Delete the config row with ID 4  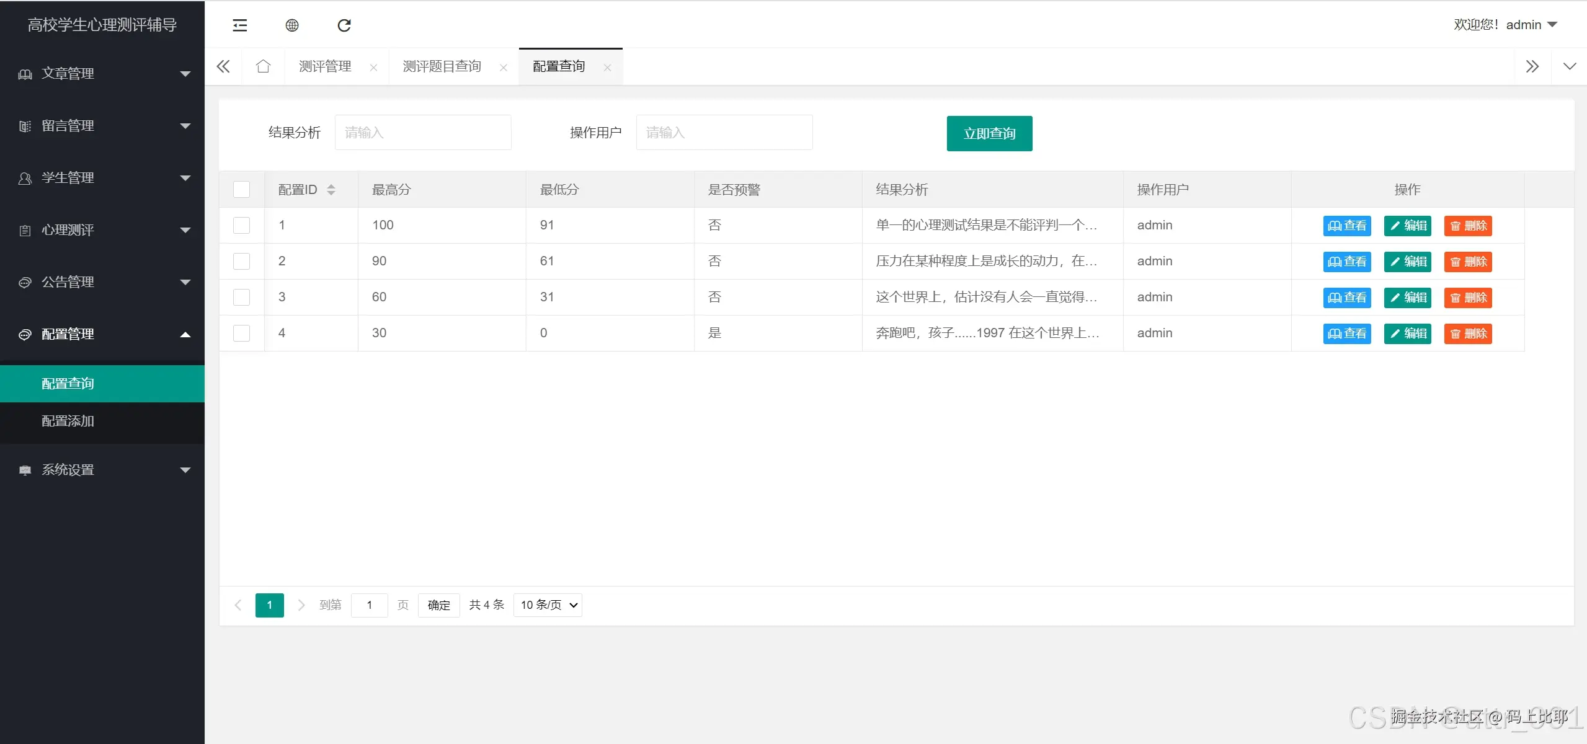click(x=1468, y=334)
